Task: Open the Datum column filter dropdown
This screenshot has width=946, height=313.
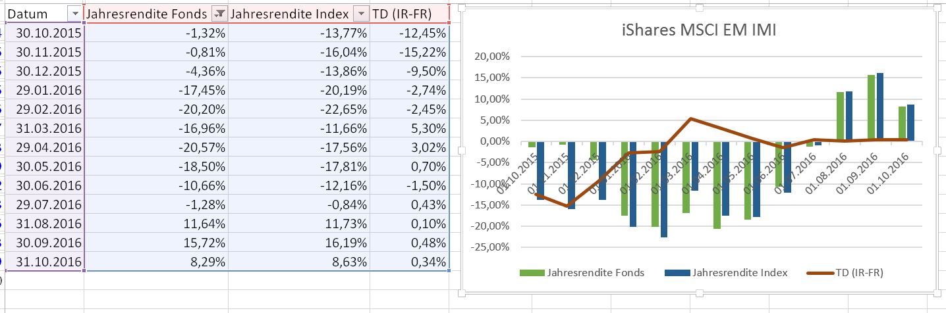Action: tap(74, 14)
